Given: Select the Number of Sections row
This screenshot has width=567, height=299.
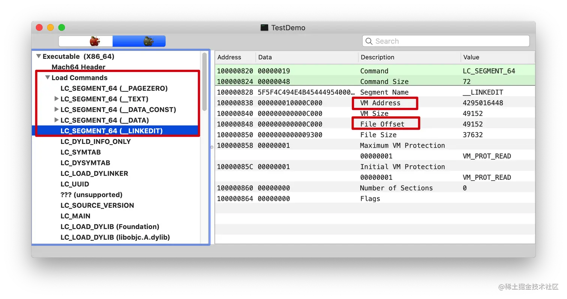Looking at the screenshot, I should coord(375,188).
